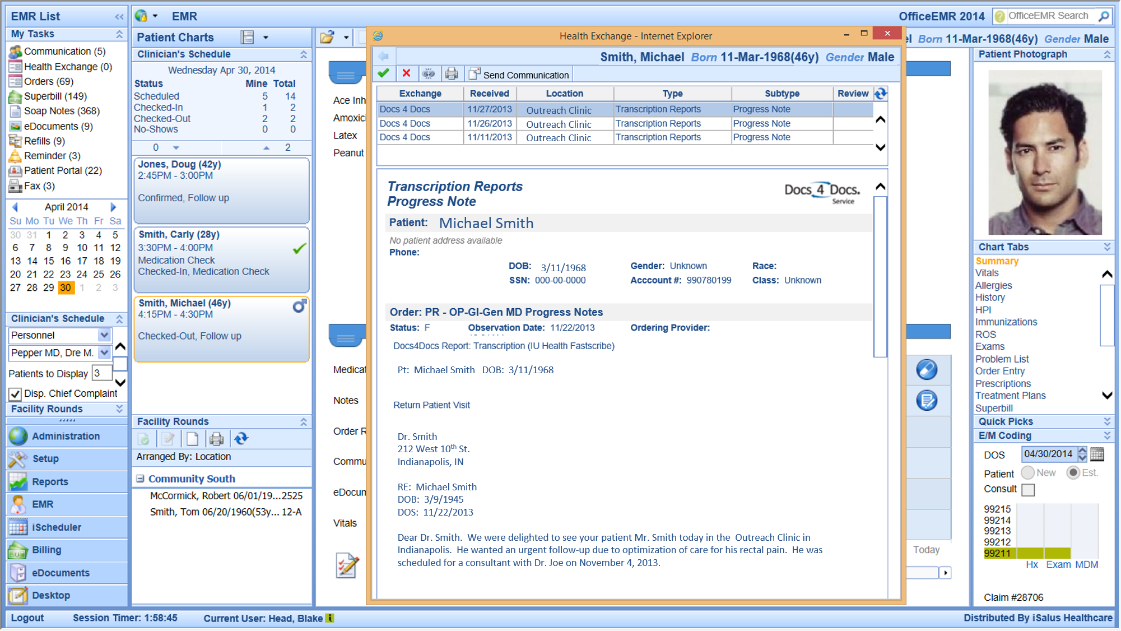This screenshot has width=1121, height=631.
Task: Open Jones, Doug appointment card
Action: [222, 191]
